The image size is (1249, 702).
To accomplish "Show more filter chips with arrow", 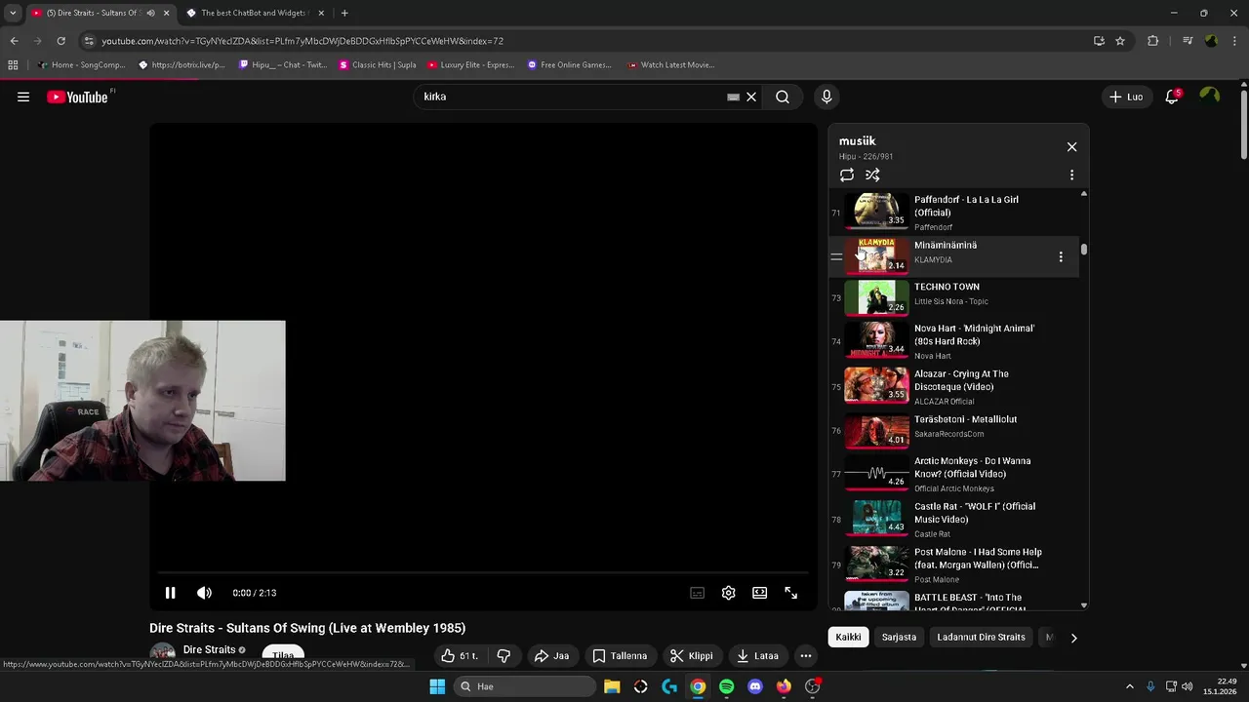I will 1073,638.
